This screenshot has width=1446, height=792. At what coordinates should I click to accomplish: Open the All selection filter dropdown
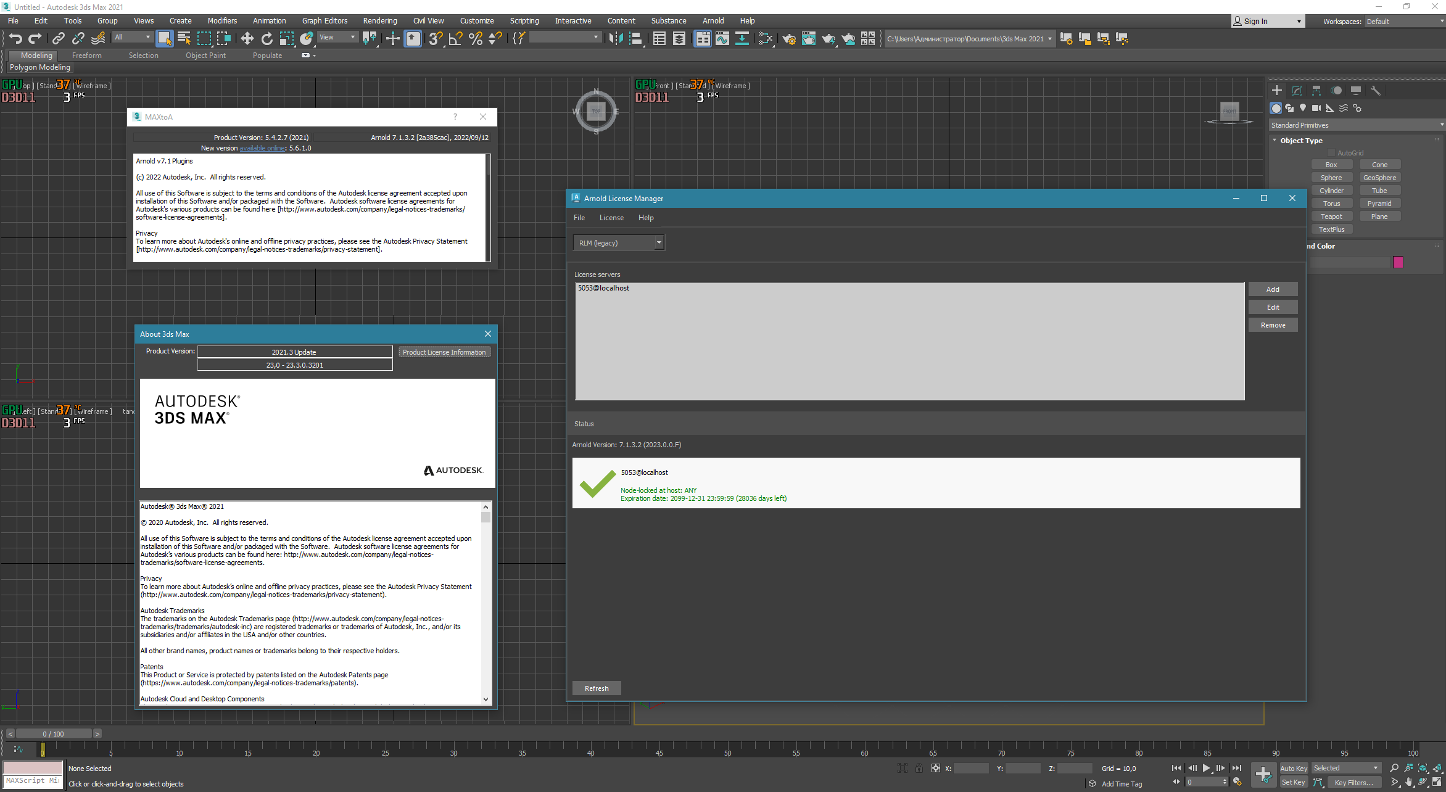(x=133, y=38)
